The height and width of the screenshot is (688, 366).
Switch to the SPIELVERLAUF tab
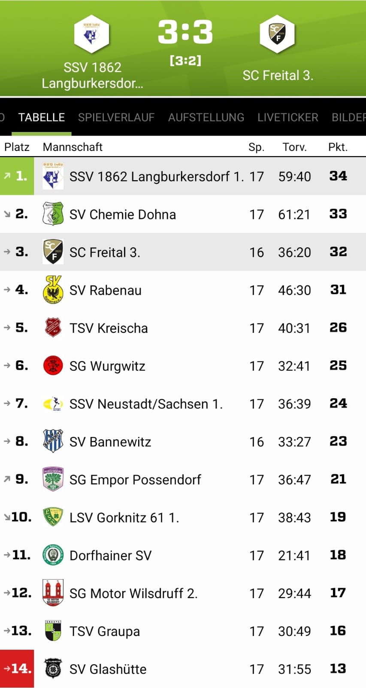pos(116,117)
